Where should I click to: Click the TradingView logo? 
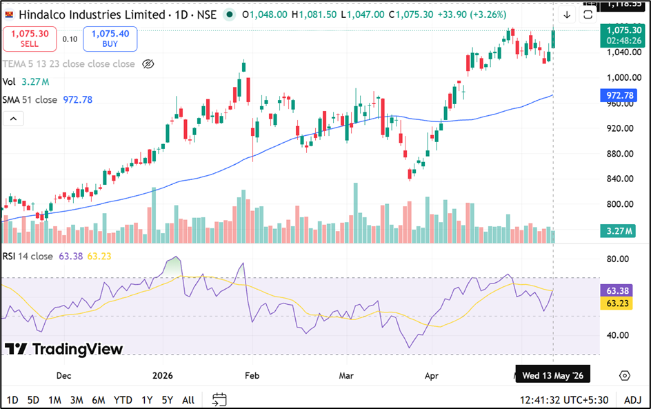point(63,349)
